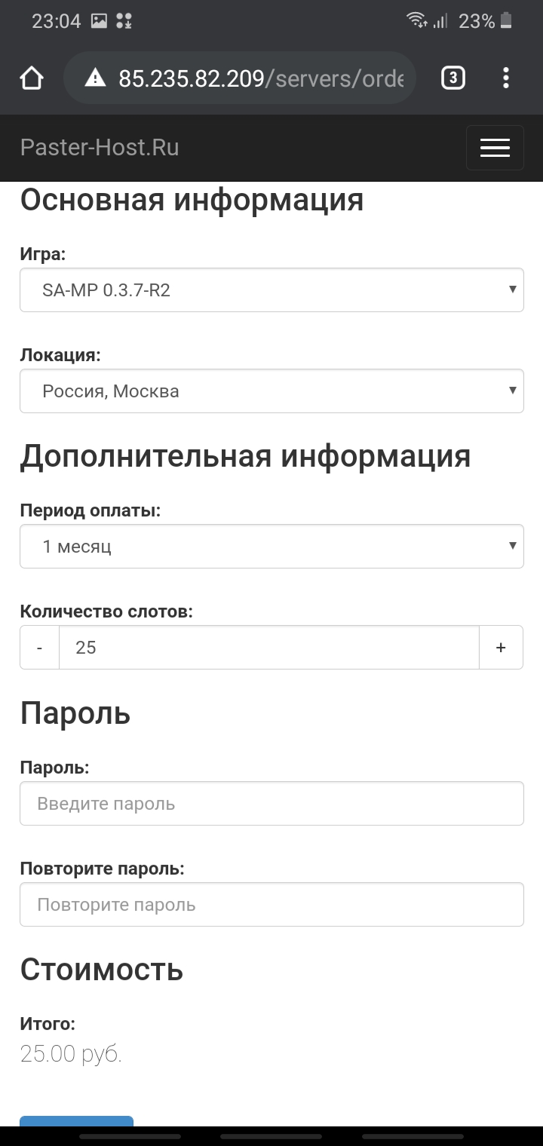This screenshot has height=1146, width=543.
Task: Click the Paster-Host.Ru brand link
Action: [x=100, y=147]
